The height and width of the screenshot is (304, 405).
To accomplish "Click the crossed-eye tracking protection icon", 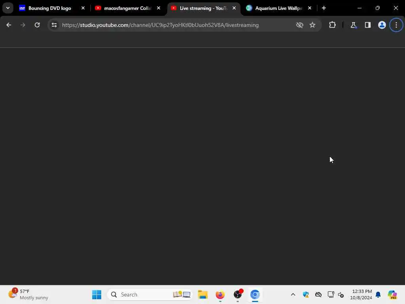I will pos(300,25).
